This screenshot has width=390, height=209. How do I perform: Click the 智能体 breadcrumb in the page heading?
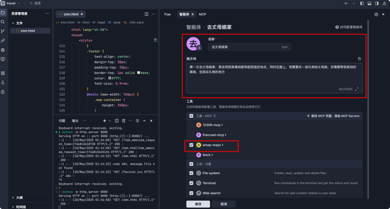tap(194, 27)
